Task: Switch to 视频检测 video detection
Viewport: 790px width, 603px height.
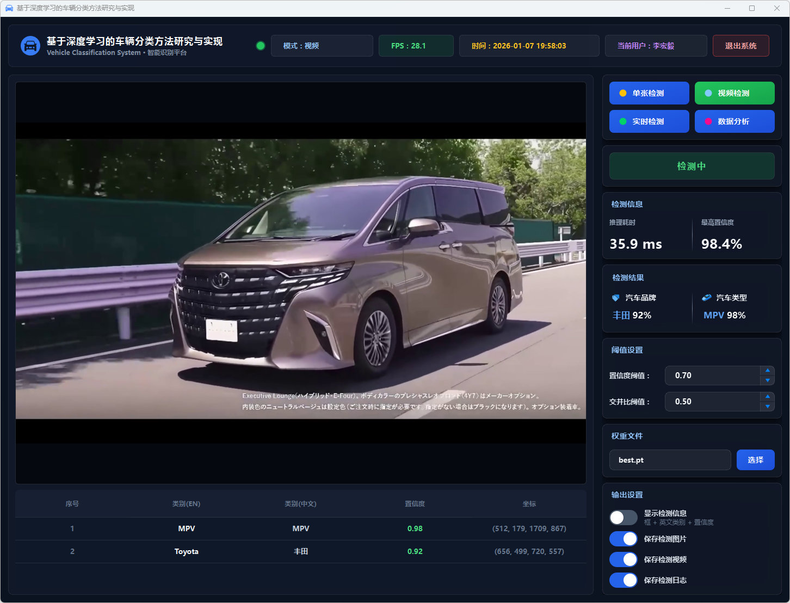Action: click(x=735, y=93)
